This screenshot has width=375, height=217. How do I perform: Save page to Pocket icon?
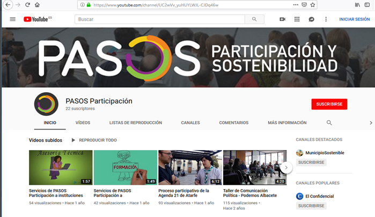click(304, 5)
